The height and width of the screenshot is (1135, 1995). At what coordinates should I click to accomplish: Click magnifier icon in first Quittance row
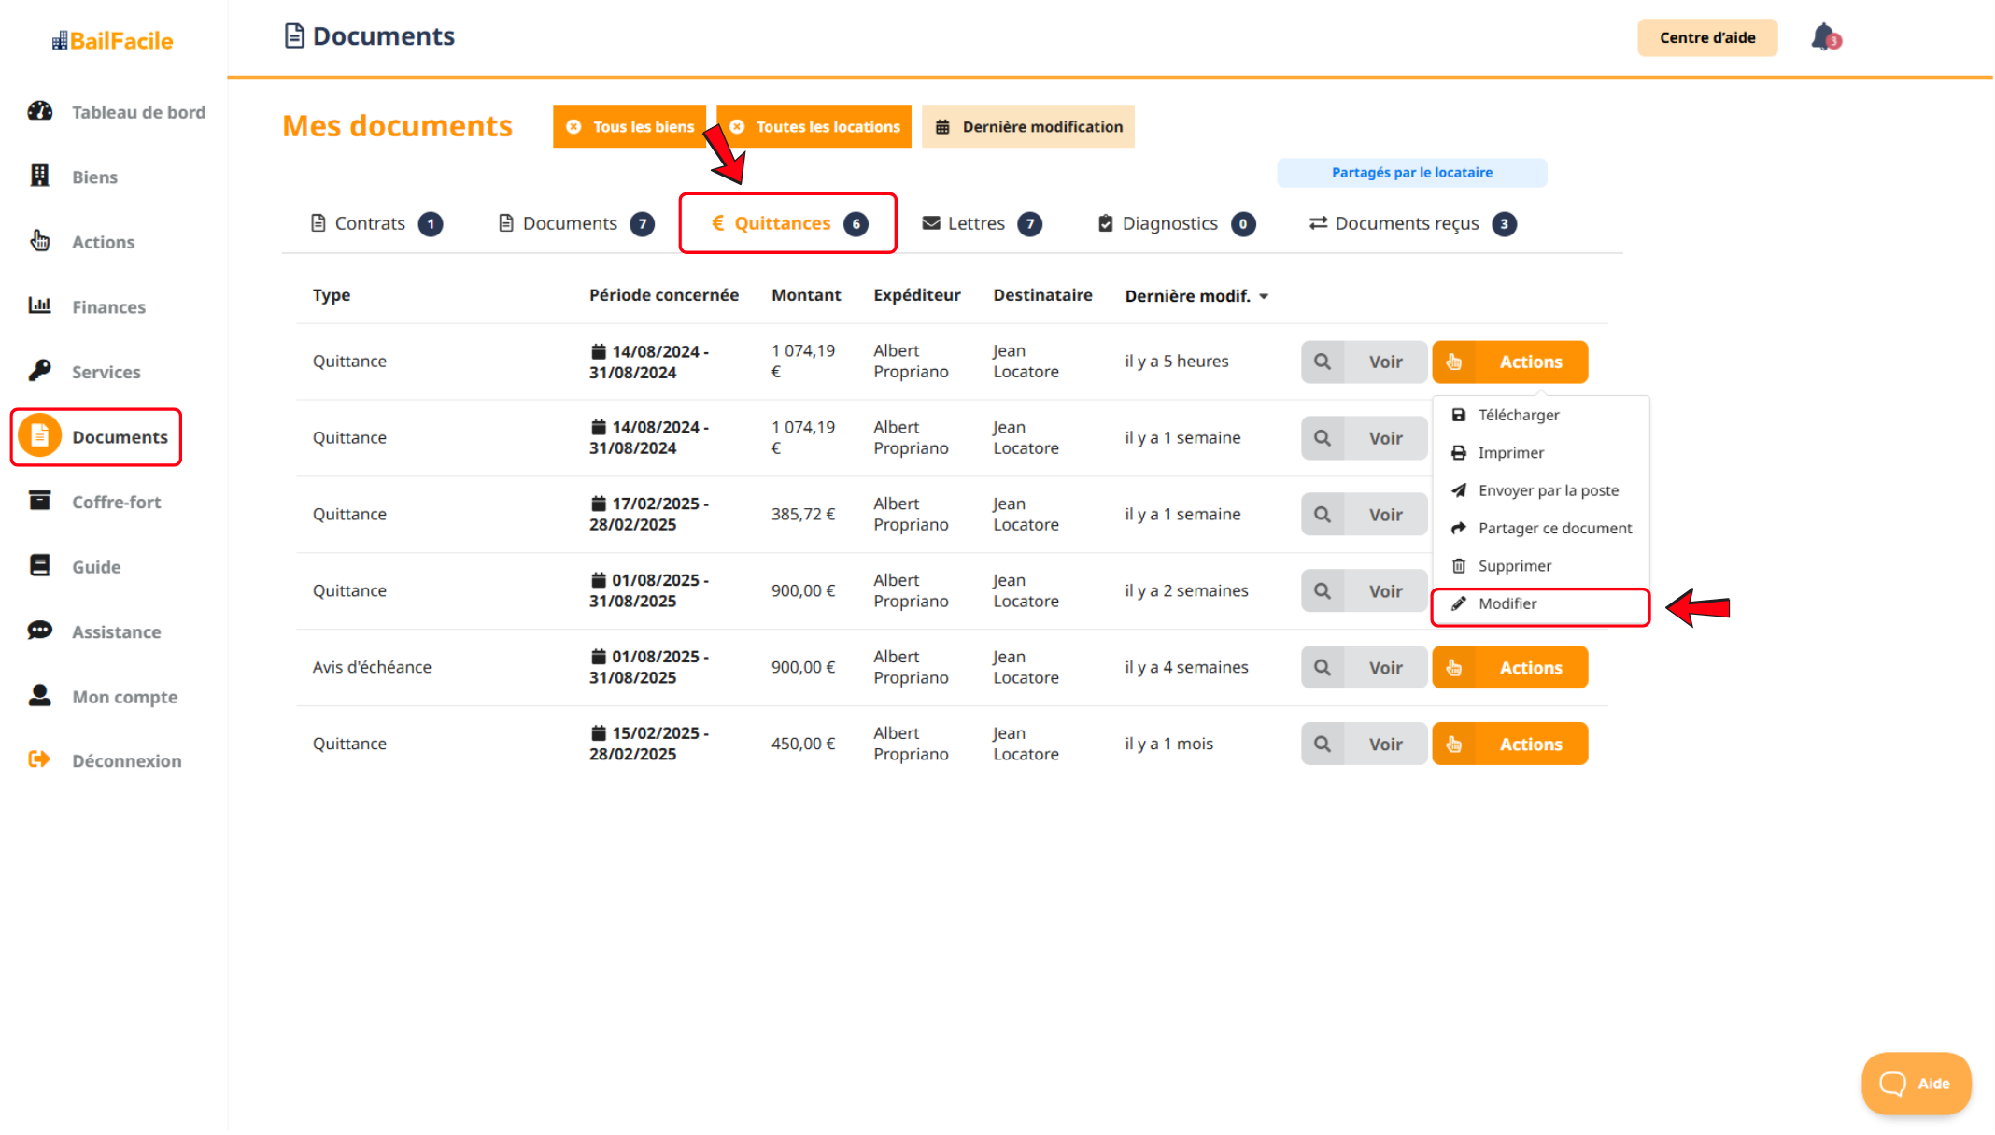point(1323,362)
